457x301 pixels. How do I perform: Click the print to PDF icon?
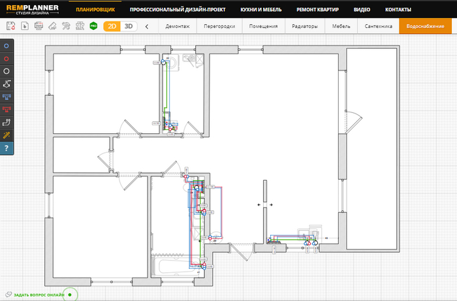39,26
